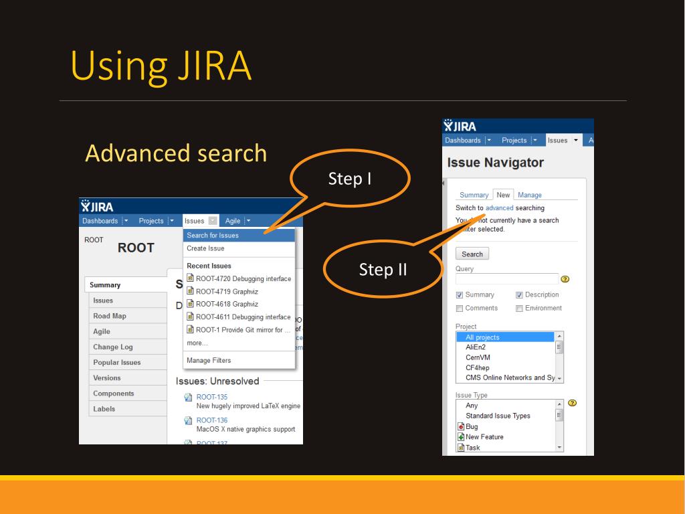Select AliEn2 in the Project list
685x514 pixels.
[506, 347]
